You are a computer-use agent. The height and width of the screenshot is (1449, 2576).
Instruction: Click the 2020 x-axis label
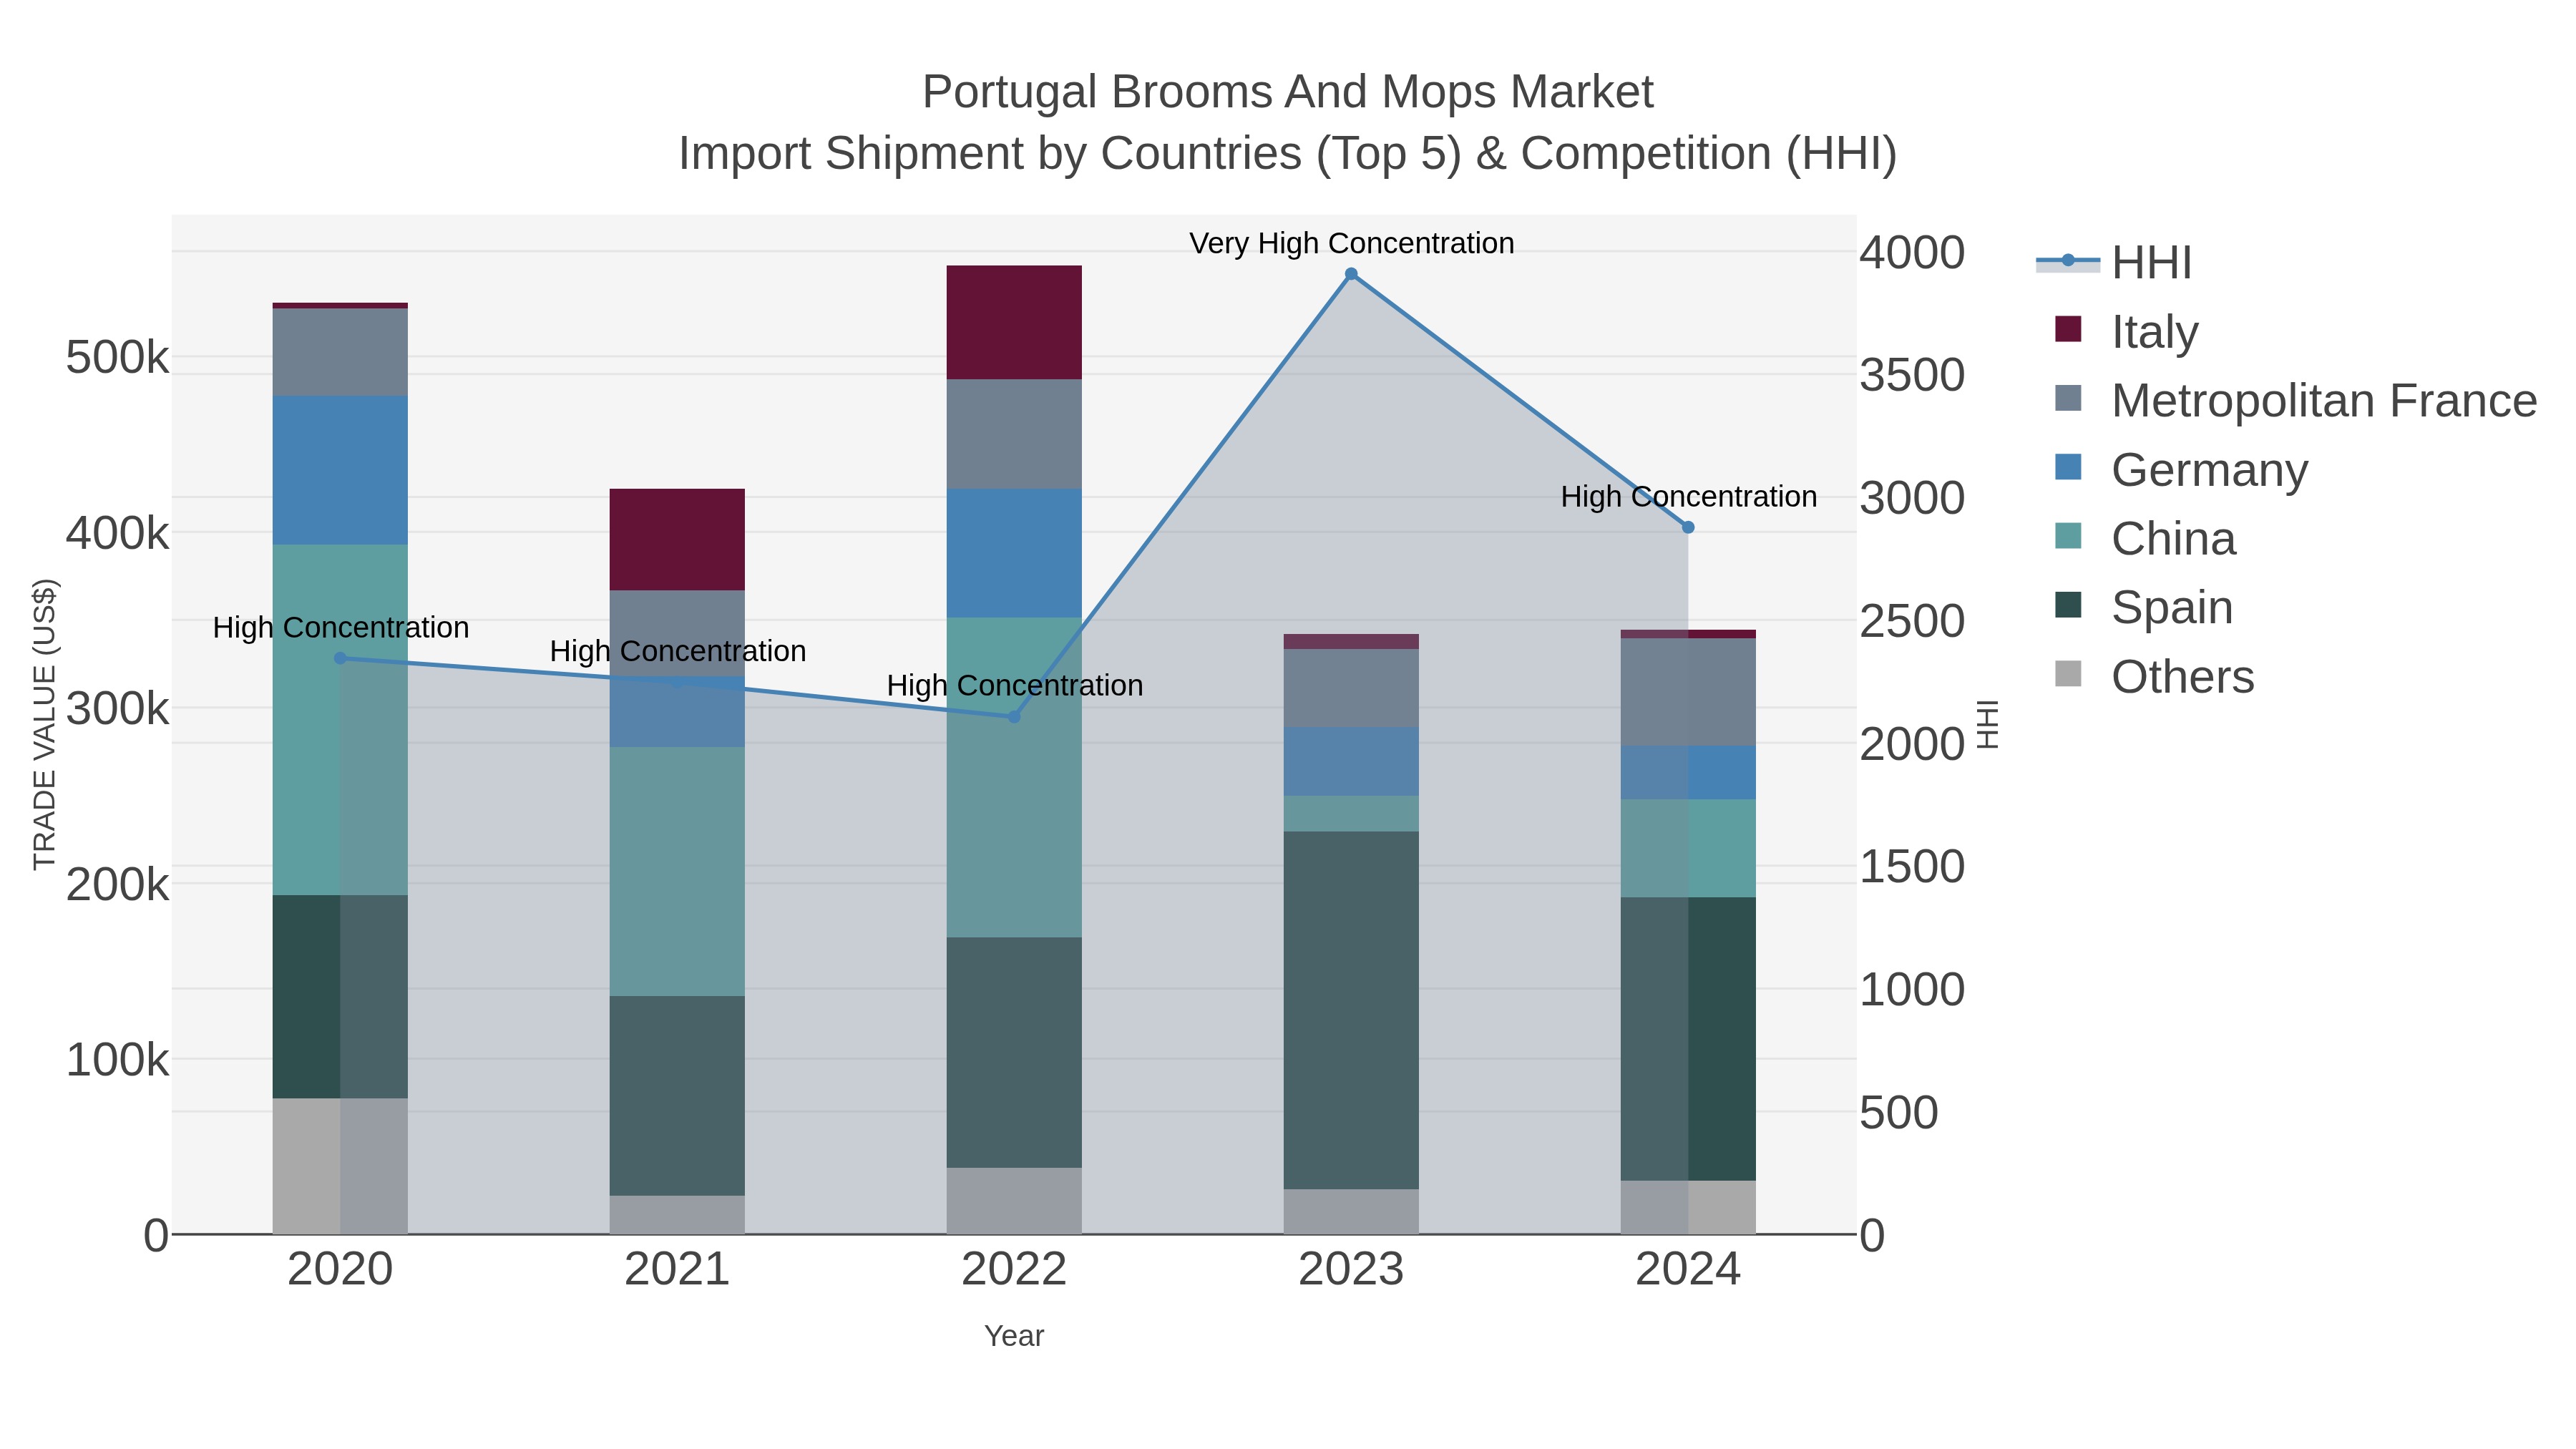(340, 1269)
